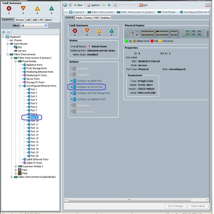Screen dimensions: 214x214
Task: Click the Expand All plus icon
Action: (x=4, y=32)
